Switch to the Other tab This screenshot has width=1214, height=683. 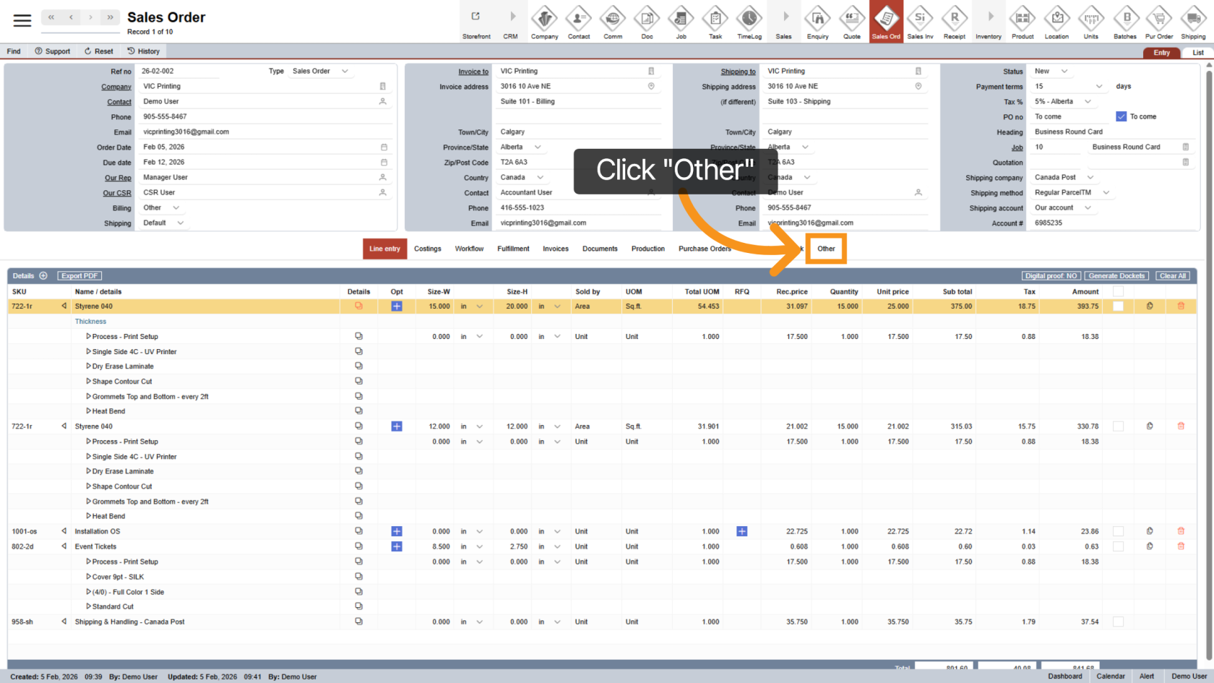click(x=826, y=249)
